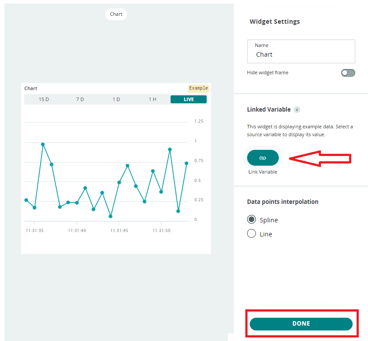Image resolution: width=368 pixels, height=341 pixels.
Task: Select the Spline interpolation radio button
Action: click(251, 220)
